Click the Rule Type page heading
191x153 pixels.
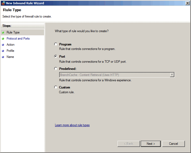pos(12,10)
